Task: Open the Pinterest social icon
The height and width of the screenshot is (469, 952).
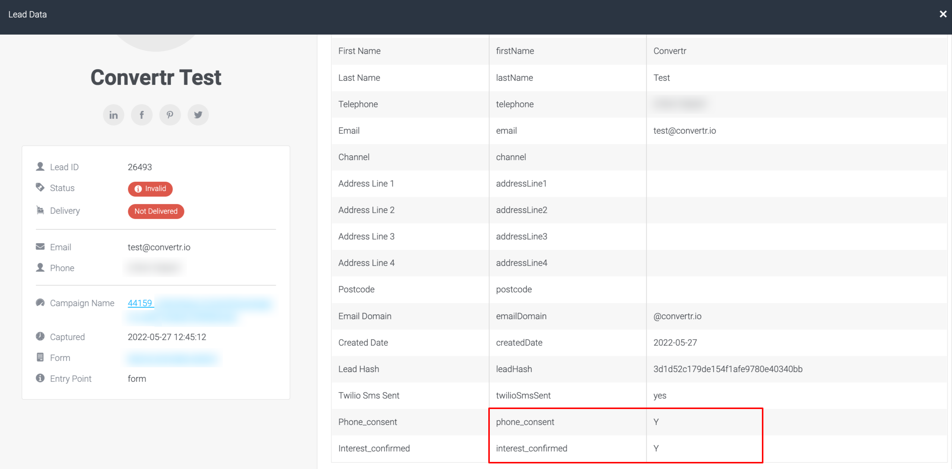Action: 170,115
